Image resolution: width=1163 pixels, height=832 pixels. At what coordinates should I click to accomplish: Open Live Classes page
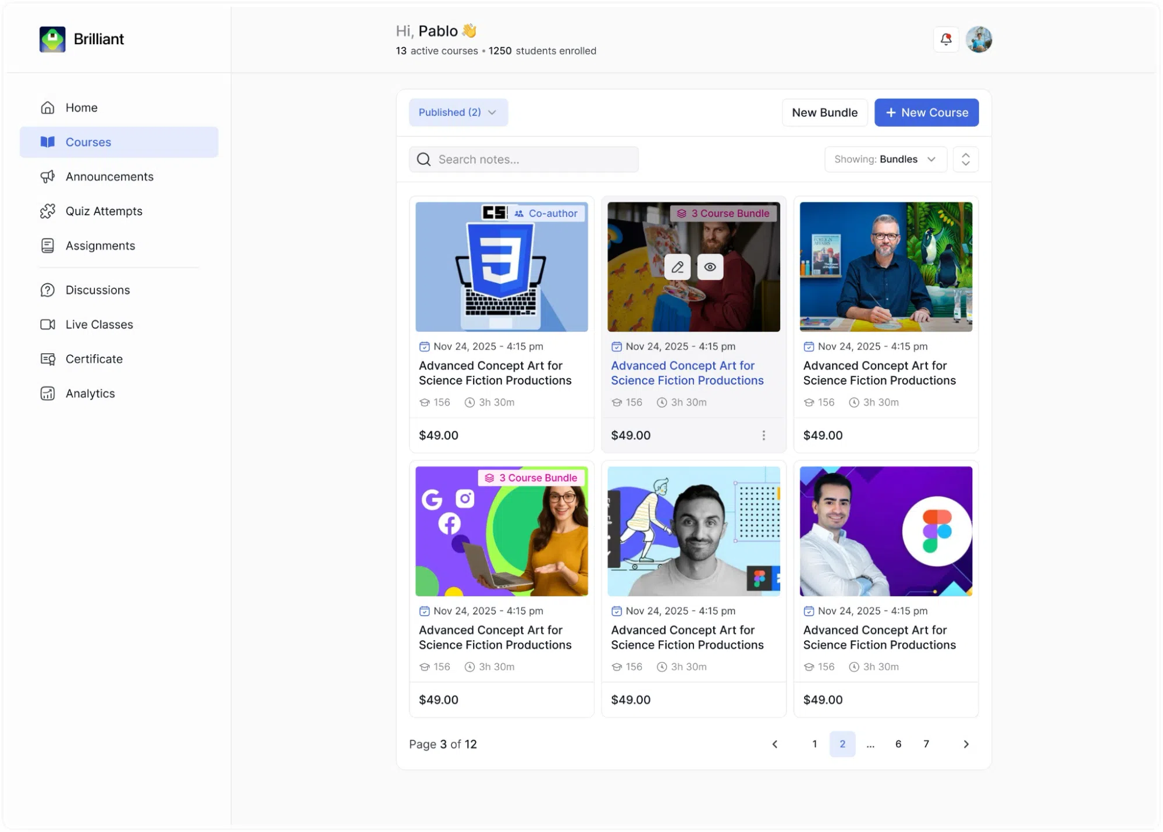pyautogui.click(x=119, y=324)
